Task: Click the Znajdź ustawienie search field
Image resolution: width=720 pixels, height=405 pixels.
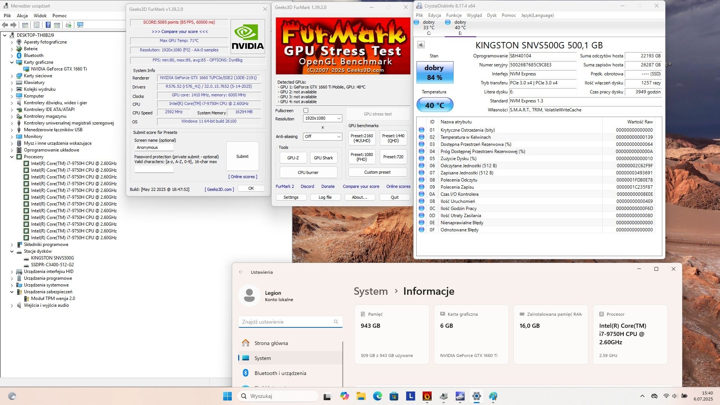Action: [290, 322]
